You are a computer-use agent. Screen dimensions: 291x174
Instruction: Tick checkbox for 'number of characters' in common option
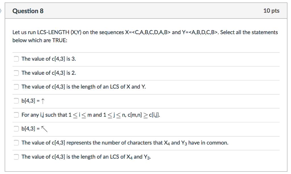point(16,143)
